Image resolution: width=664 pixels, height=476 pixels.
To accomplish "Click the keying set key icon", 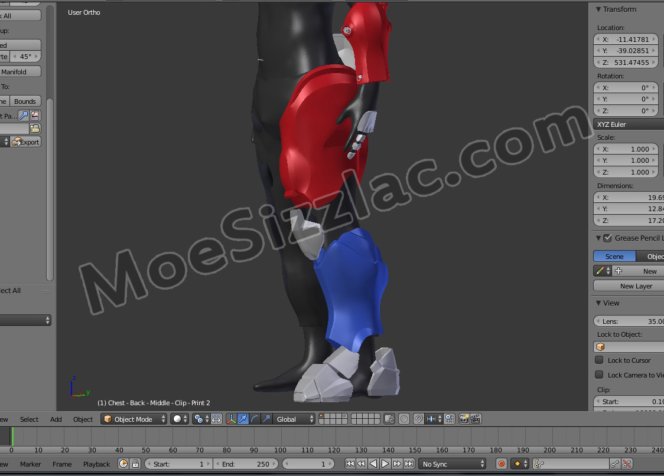I will tap(539, 464).
